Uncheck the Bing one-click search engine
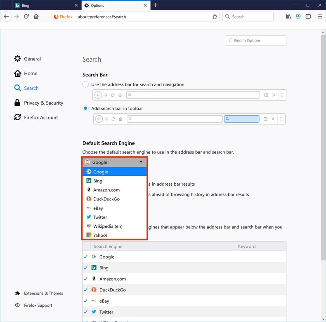326x322 pixels. click(x=86, y=268)
